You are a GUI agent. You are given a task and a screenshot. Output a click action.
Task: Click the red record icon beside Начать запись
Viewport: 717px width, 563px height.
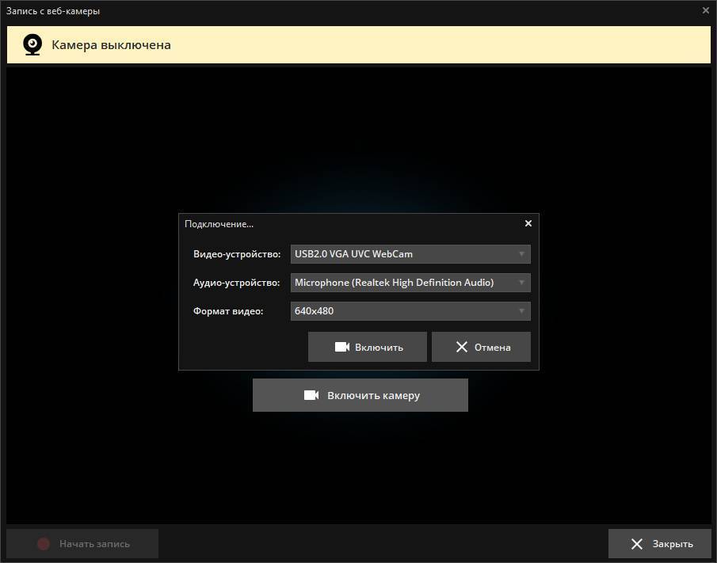pos(44,544)
